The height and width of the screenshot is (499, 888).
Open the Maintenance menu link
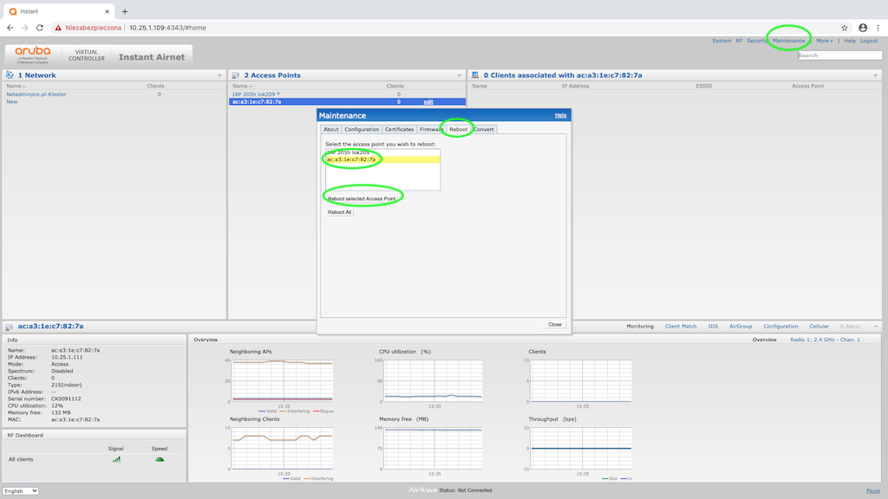(x=788, y=41)
